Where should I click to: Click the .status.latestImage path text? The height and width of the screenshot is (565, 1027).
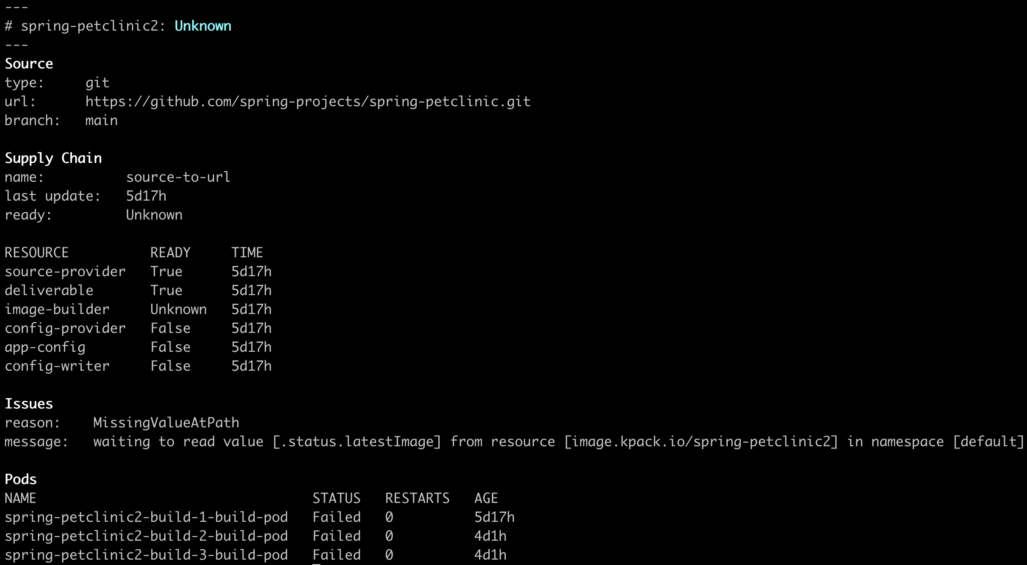pyautogui.click(x=357, y=442)
